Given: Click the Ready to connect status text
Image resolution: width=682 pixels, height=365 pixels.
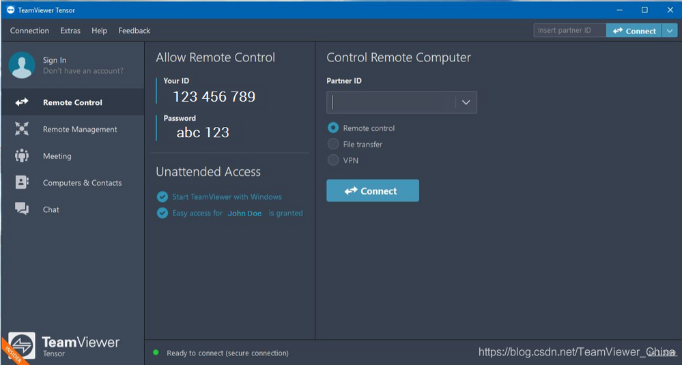Looking at the screenshot, I should 227,353.
